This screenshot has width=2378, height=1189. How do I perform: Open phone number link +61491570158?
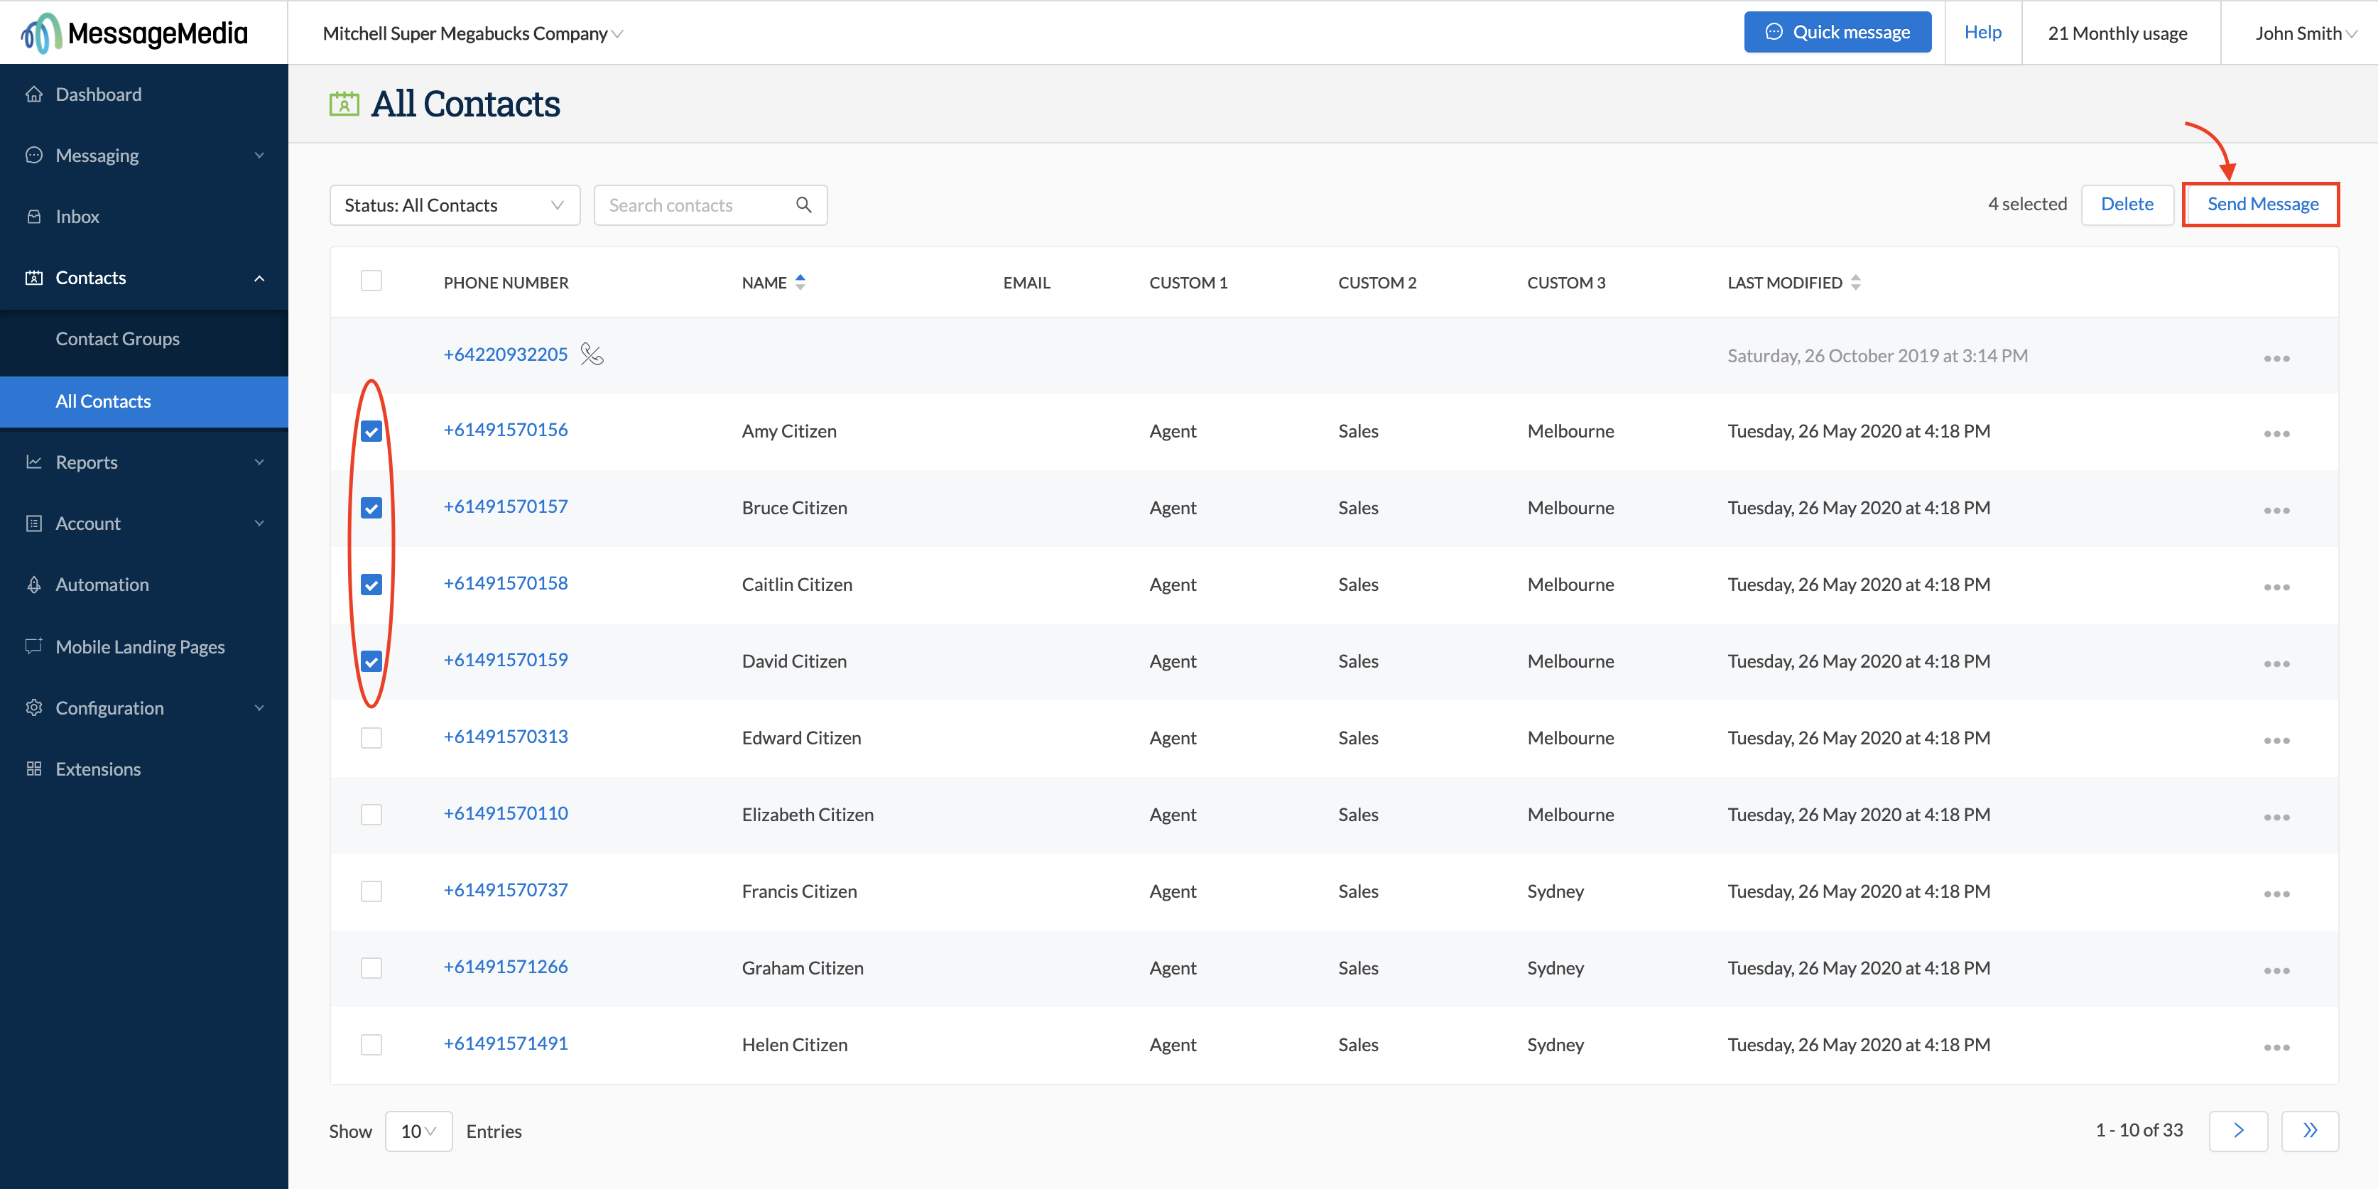[505, 582]
